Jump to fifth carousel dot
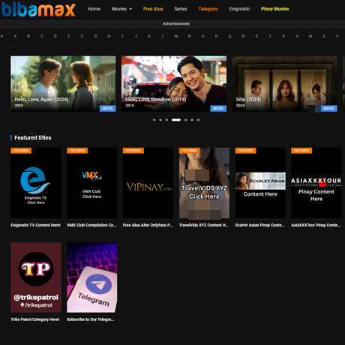This screenshot has width=345, height=345. click(x=185, y=120)
